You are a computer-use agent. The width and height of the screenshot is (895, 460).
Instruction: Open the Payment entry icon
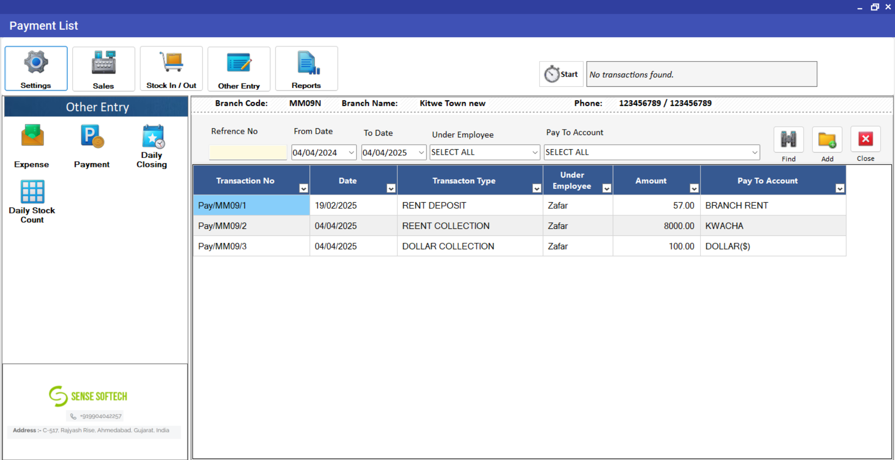click(x=92, y=146)
